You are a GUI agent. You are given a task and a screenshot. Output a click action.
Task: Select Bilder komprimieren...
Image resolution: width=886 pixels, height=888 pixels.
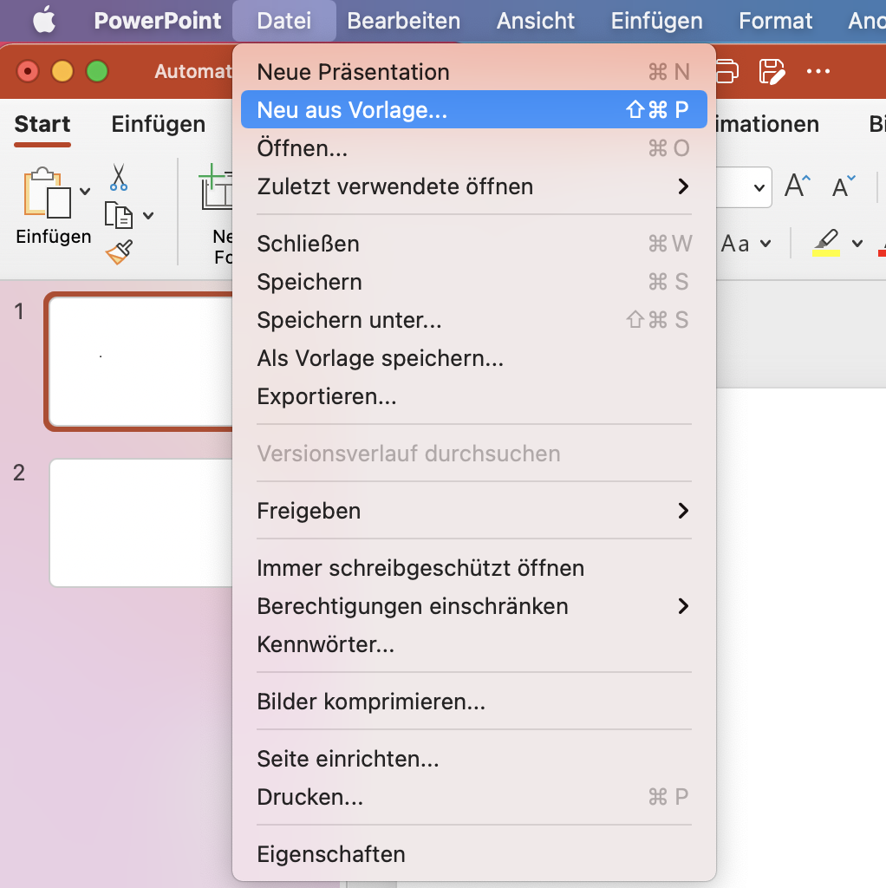pyautogui.click(x=474, y=702)
